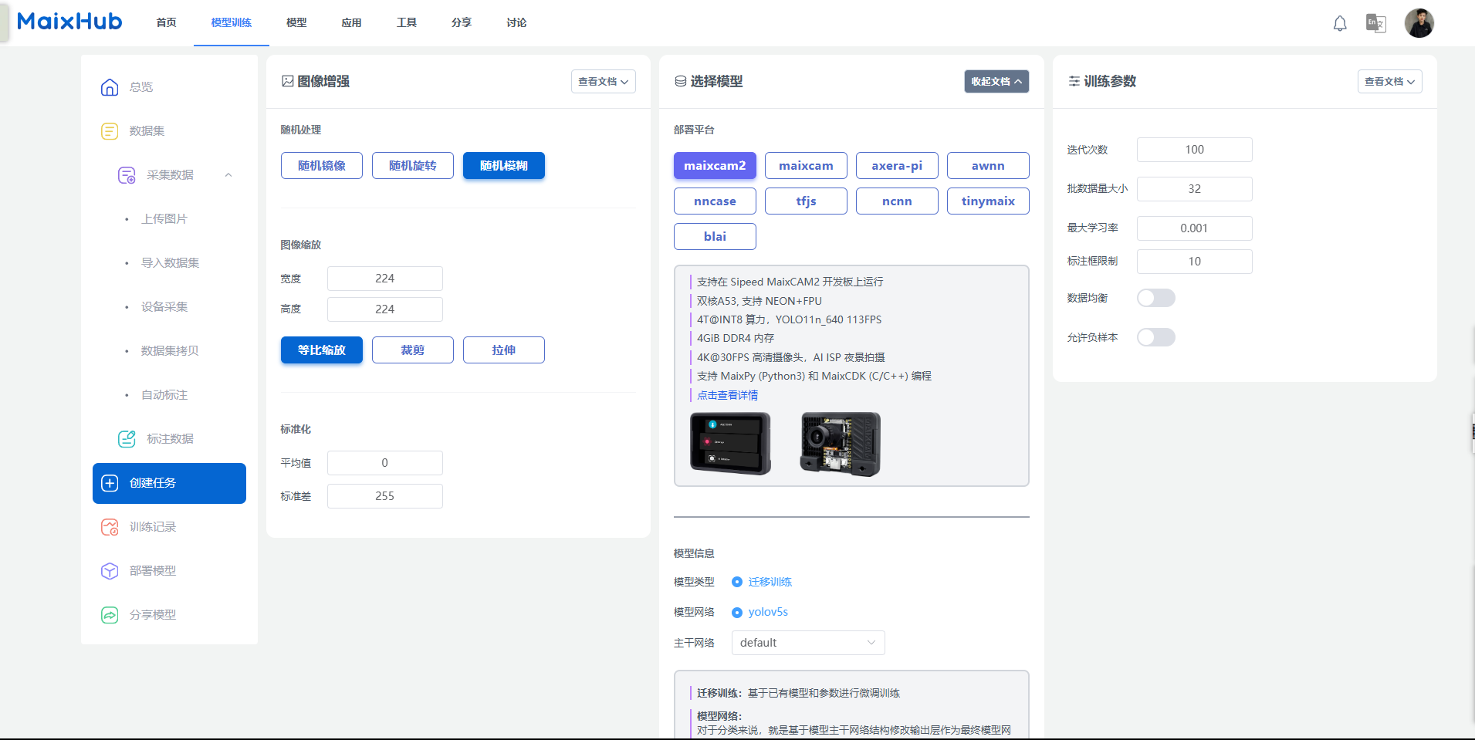The height and width of the screenshot is (740, 1475).
Task: Open the 应用 nav tab
Action: [351, 23]
